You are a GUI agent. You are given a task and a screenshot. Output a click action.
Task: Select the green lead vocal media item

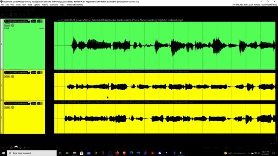coord(165,45)
